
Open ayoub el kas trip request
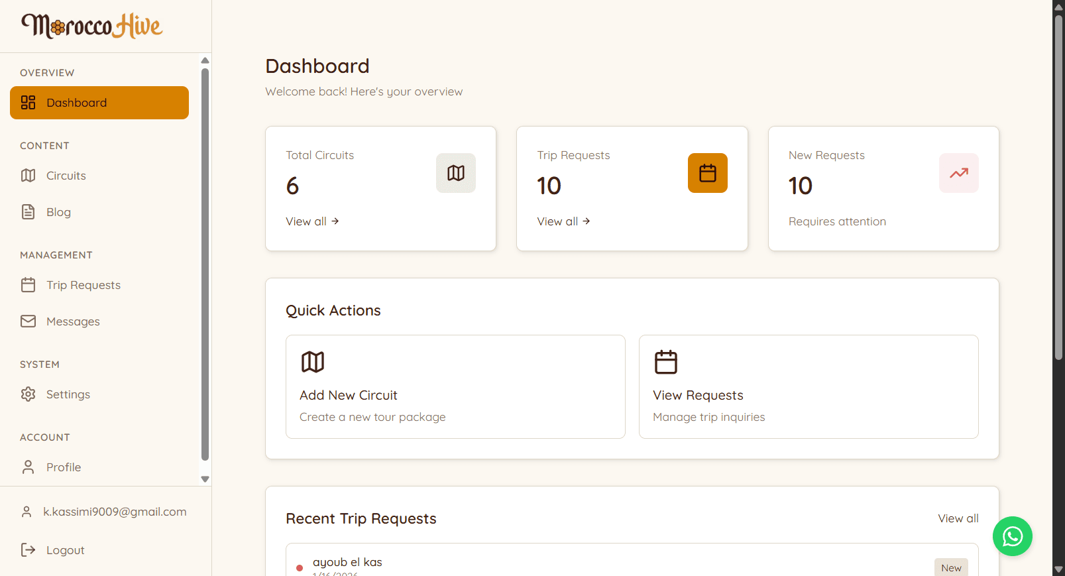coord(347,562)
